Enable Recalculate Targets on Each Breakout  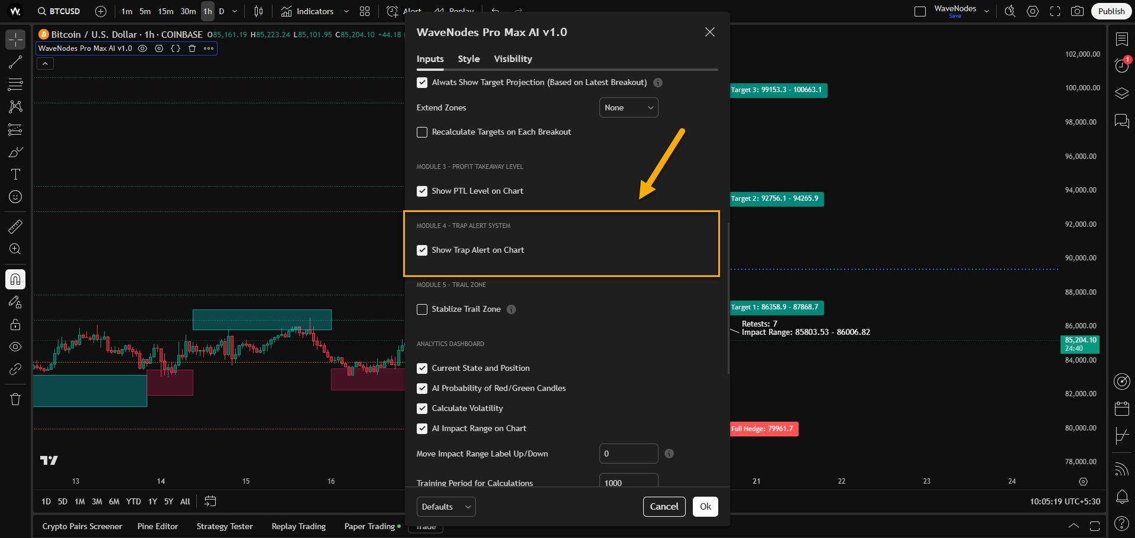click(422, 132)
